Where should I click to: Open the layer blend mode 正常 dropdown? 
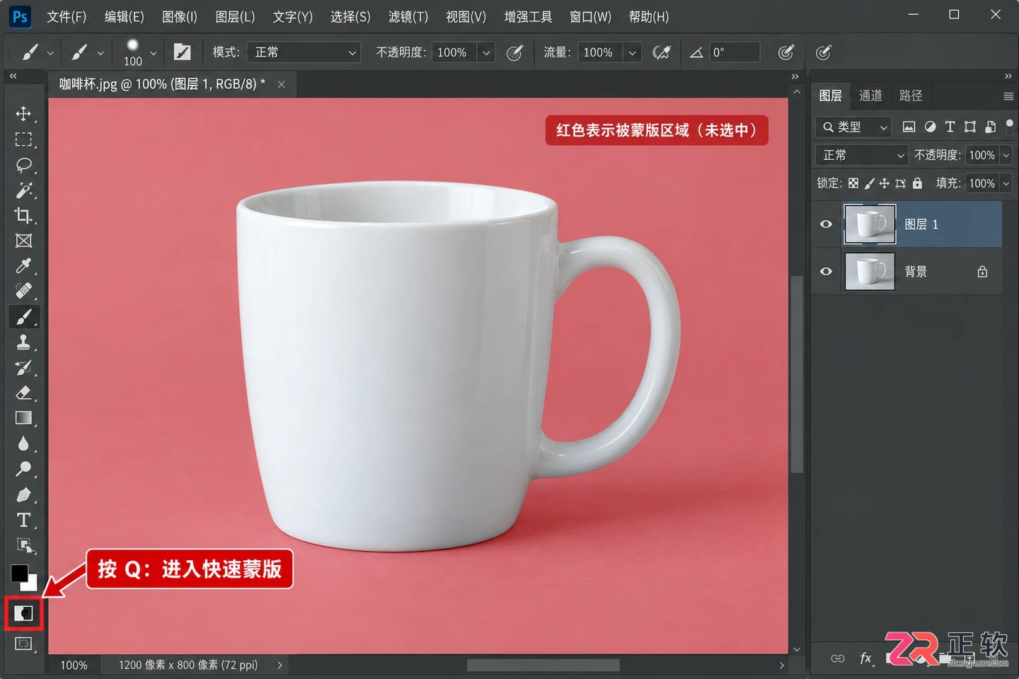(861, 155)
